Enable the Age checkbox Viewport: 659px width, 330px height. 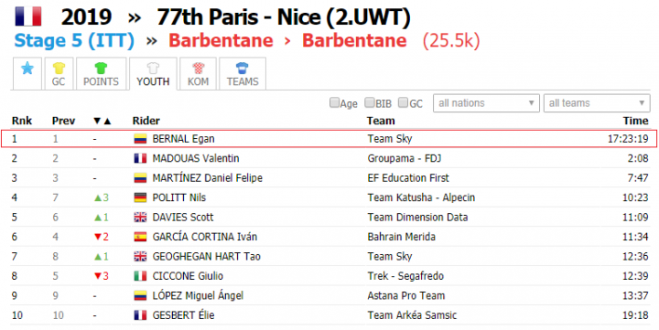pyautogui.click(x=334, y=103)
